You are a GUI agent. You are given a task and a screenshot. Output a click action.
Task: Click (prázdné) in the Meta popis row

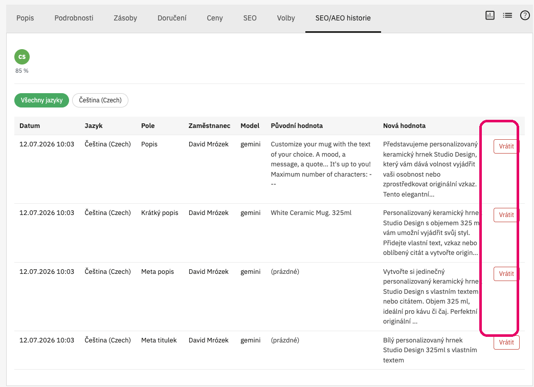click(x=285, y=272)
